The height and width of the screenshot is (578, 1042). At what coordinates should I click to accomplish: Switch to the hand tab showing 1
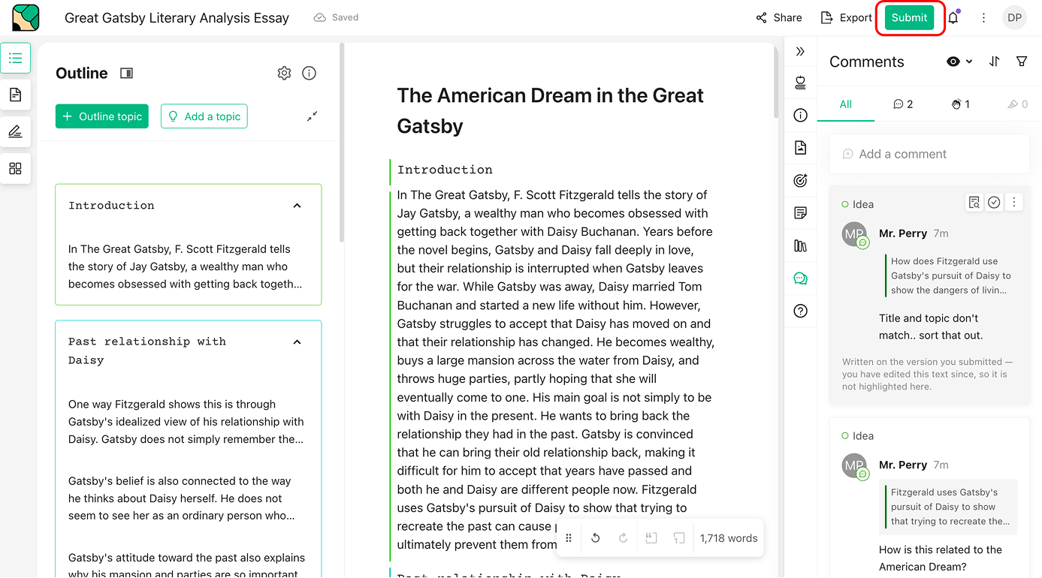click(960, 104)
